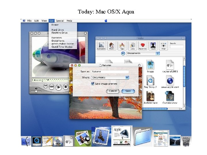Screen dimensions: 207x155
Task: Launch Mail stamp icon in the Dock
Action: pos(101,137)
